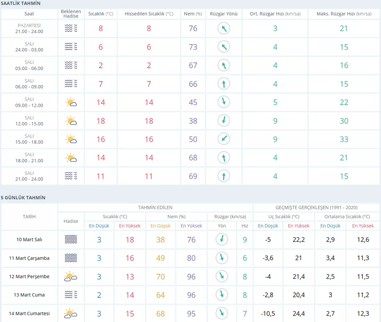This screenshot has width=381, height=322.
Task: Select the Sıcaklık (°C) column header in hourly table
Action: pyautogui.click(x=101, y=14)
